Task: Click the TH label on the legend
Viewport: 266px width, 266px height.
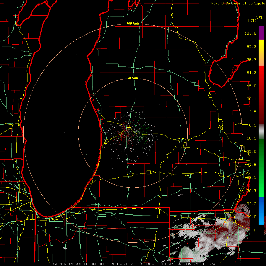Action: pos(254,230)
